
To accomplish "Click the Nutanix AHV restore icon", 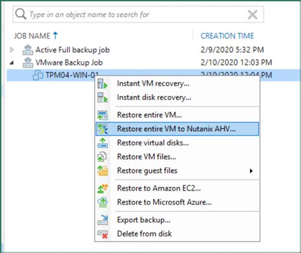I will coord(102,129).
